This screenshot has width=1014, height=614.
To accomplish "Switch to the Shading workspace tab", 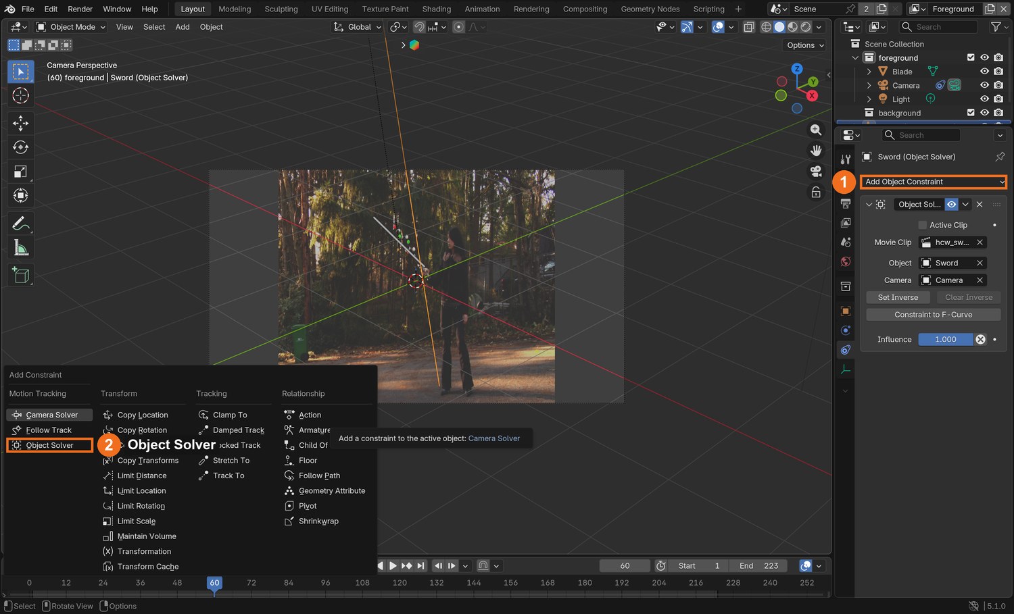I will [x=437, y=9].
